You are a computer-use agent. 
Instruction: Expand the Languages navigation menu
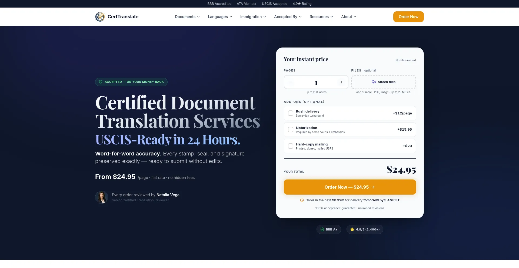point(220,17)
